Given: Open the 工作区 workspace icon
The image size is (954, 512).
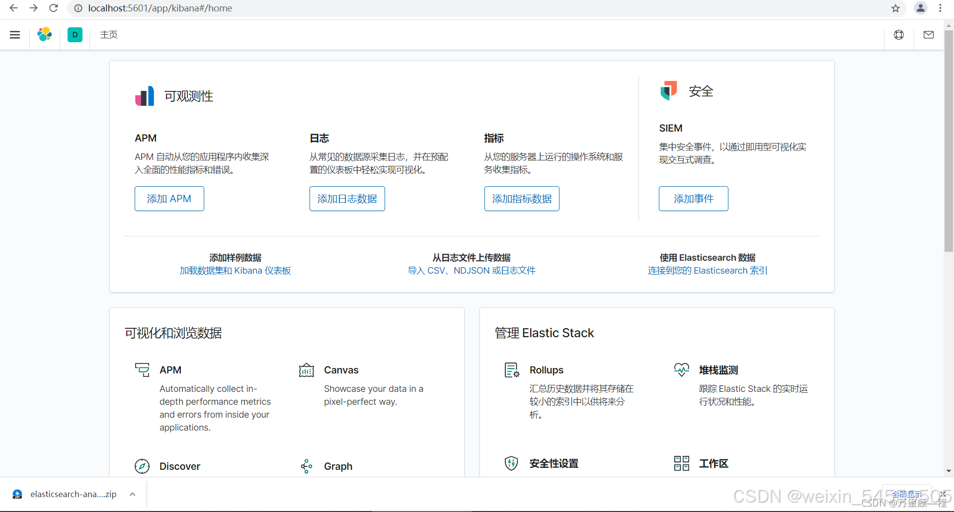Looking at the screenshot, I should pos(682,463).
